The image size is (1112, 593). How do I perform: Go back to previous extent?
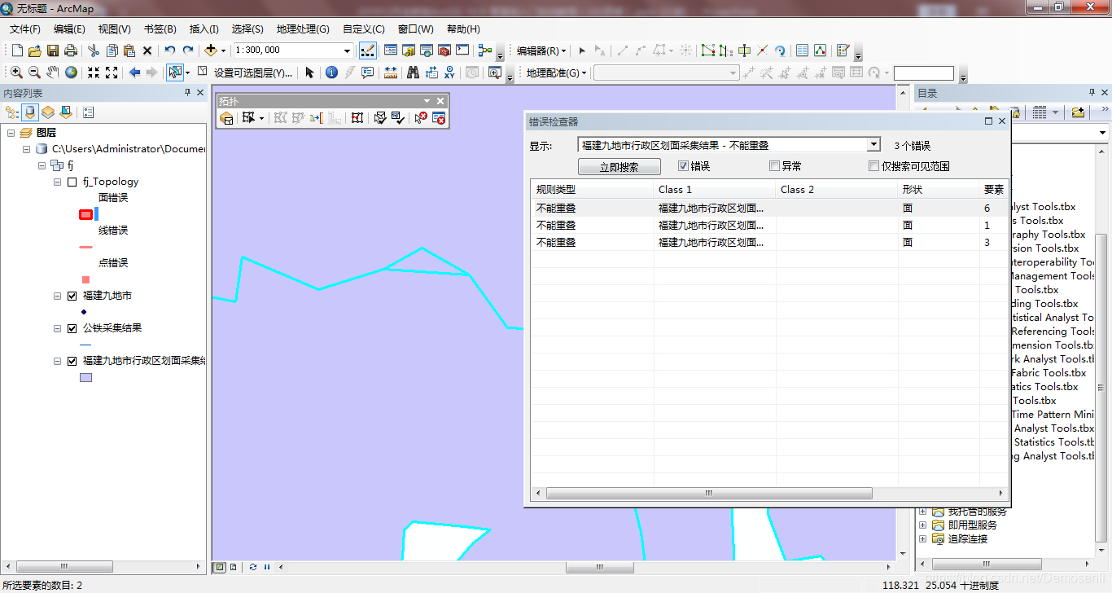pyautogui.click(x=135, y=72)
